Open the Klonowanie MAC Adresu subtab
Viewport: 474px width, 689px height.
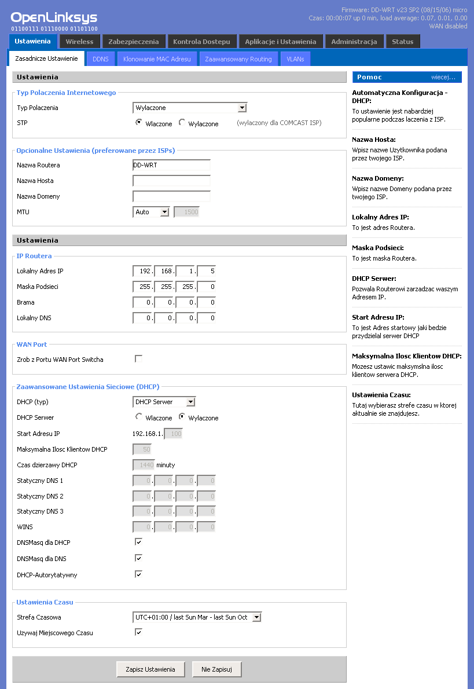pos(157,59)
